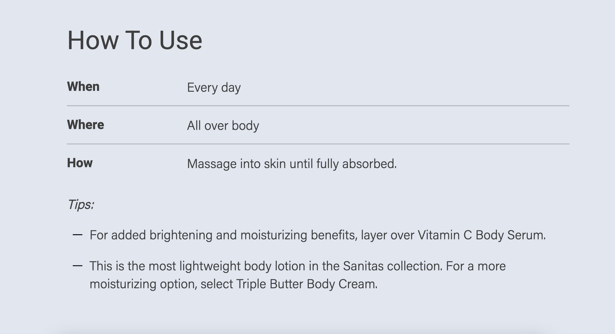
Task: Click the "How To Use" heading
Action: click(134, 40)
